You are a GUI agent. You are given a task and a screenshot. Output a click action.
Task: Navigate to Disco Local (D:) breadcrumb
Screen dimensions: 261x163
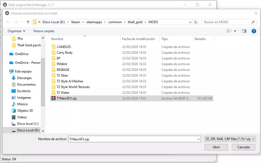click(54, 22)
